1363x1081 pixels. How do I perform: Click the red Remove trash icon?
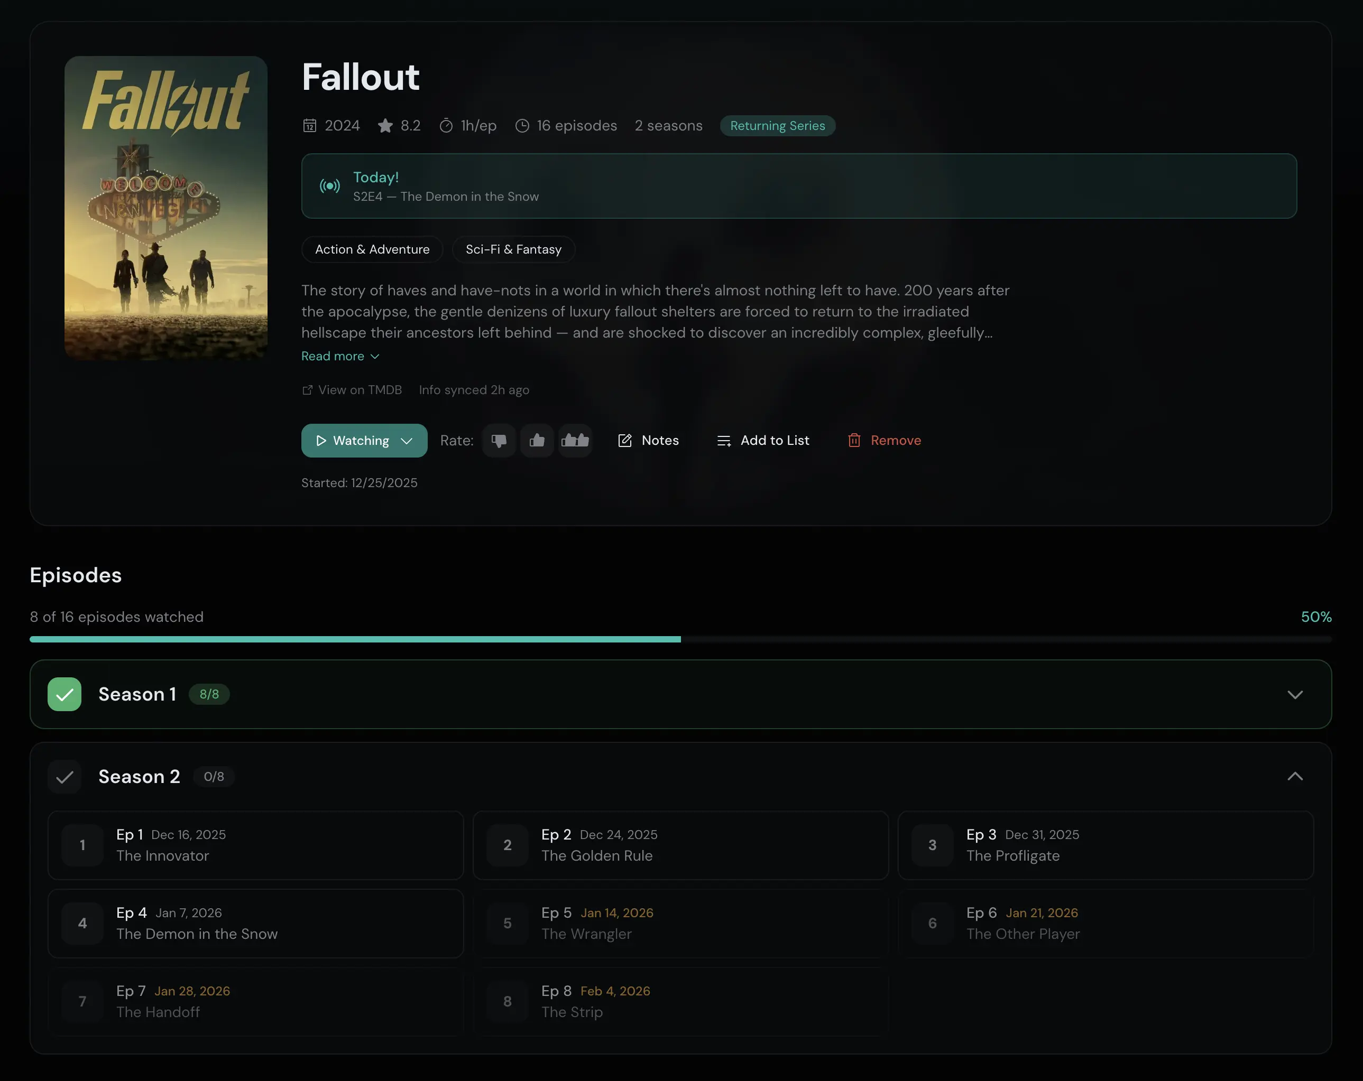(x=854, y=440)
